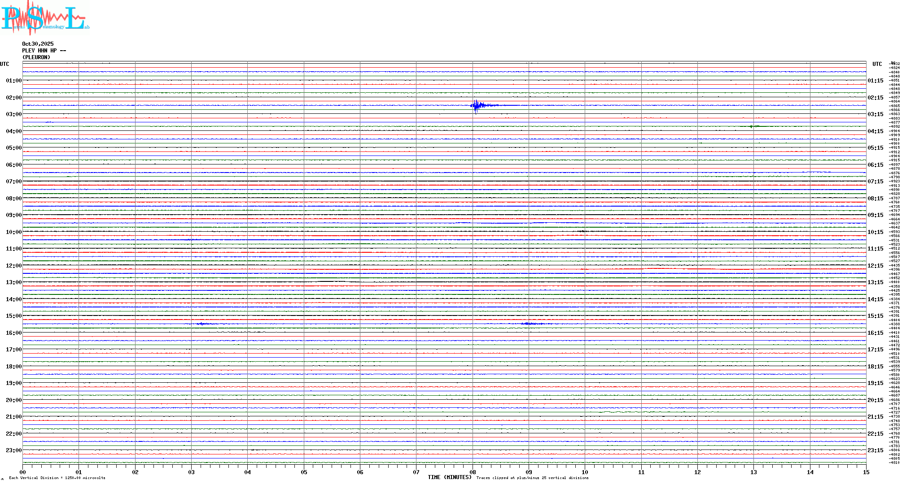Click the Oct30,2025 date label
Viewport: 902px width, 484px height.
pos(38,44)
